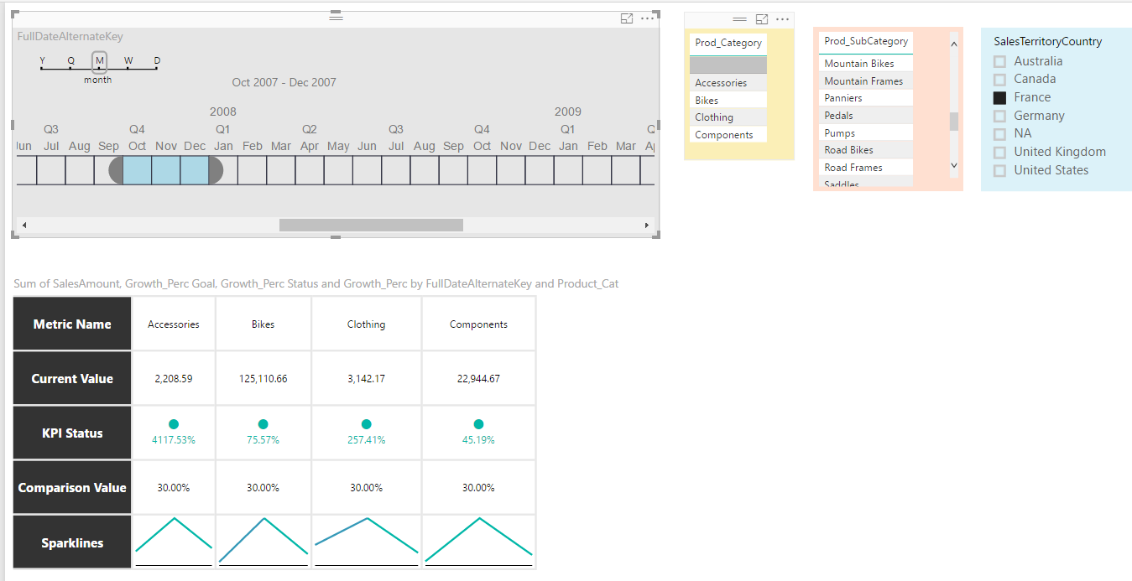Viewport: 1132px width, 581px height.
Task: Click subcategory list scroll up arrow
Action: coord(953,43)
